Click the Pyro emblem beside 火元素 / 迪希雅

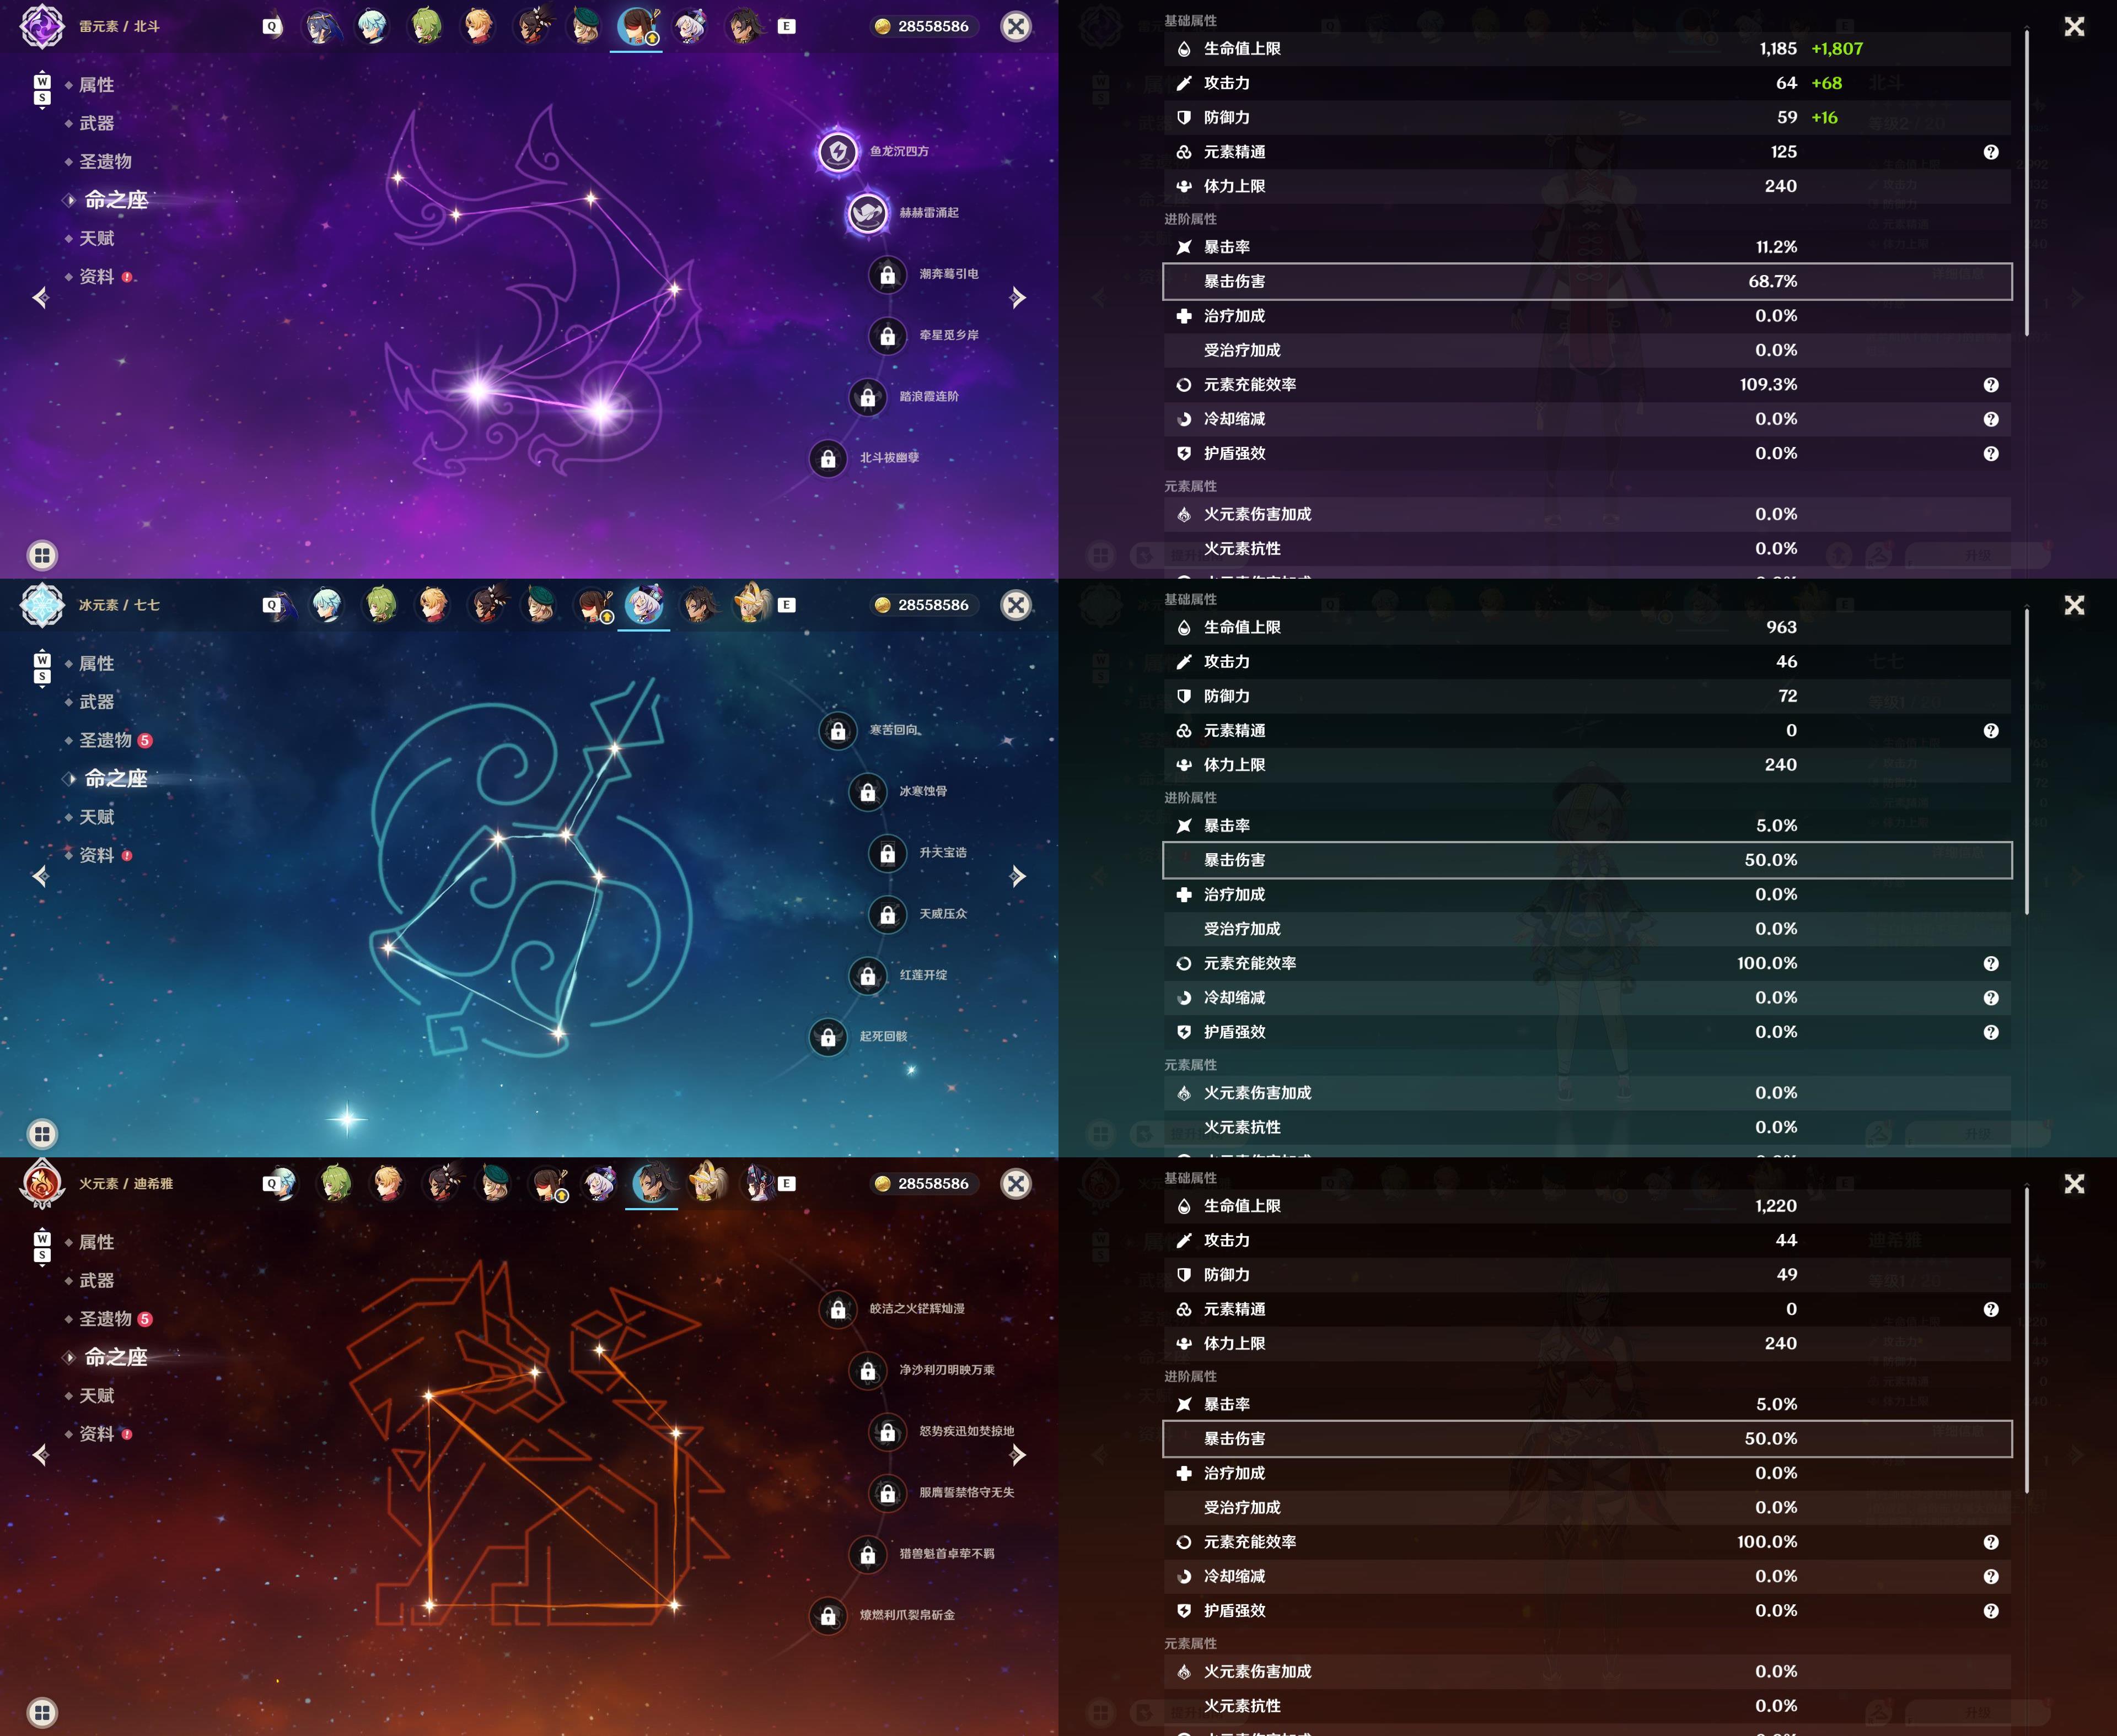tap(43, 1184)
